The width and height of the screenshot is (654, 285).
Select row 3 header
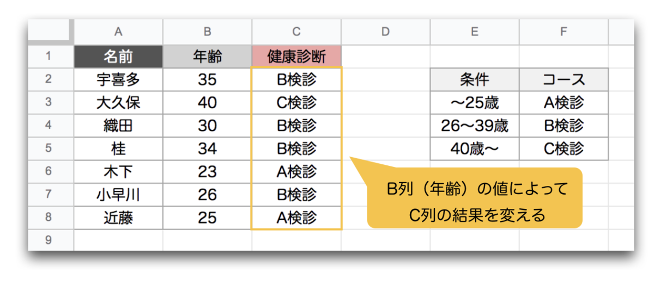(x=51, y=102)
